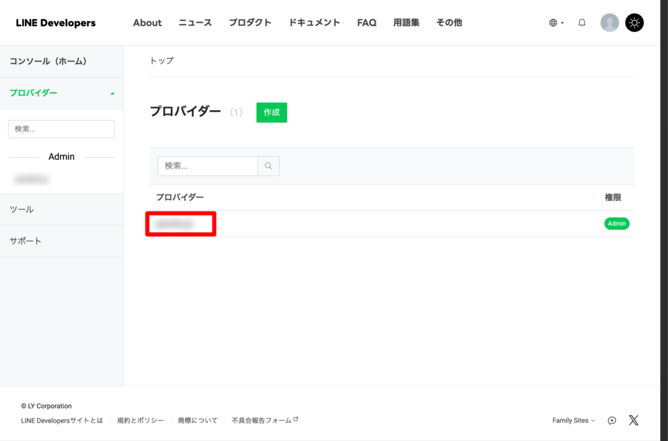
Task: Open the user profile avatar
Action: [609, 23]
